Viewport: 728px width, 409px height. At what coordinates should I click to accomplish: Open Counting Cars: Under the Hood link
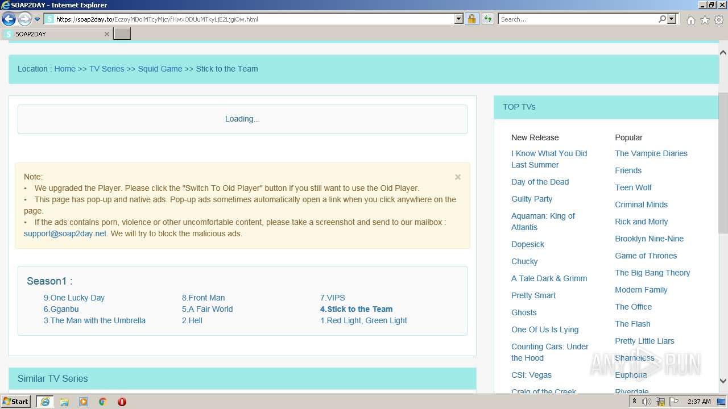coord(550,352)
